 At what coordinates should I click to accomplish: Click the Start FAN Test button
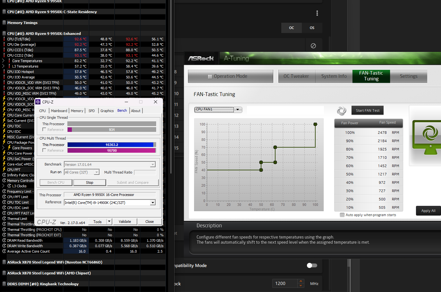tap(368, 110)
